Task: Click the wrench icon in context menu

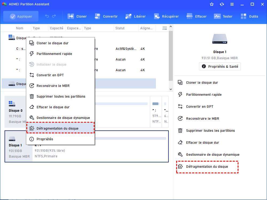Action: [32, 118]
